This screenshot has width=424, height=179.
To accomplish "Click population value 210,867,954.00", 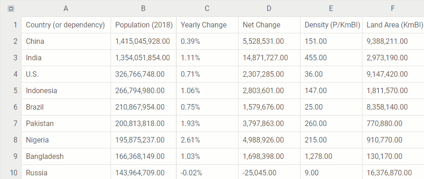I will pos(143,107).
